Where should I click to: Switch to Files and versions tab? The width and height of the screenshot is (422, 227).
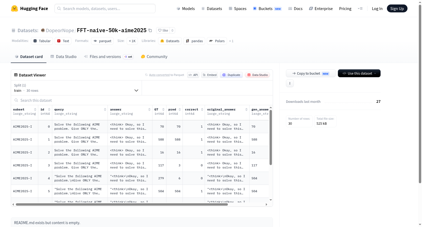coord(108,56)
